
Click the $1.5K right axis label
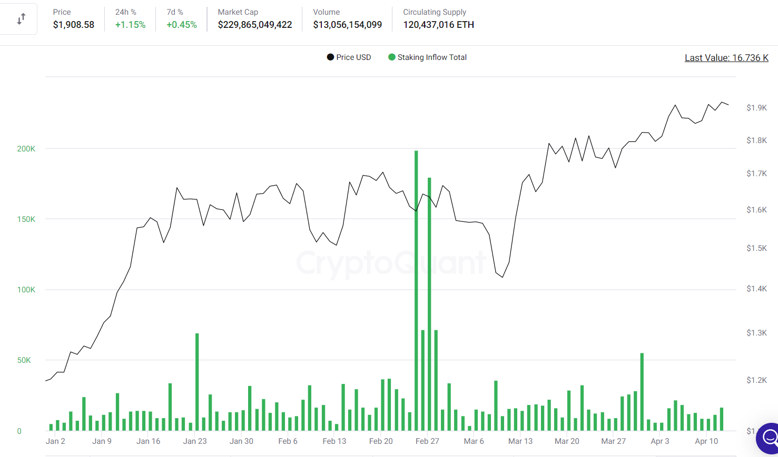(x=757, y=248)
